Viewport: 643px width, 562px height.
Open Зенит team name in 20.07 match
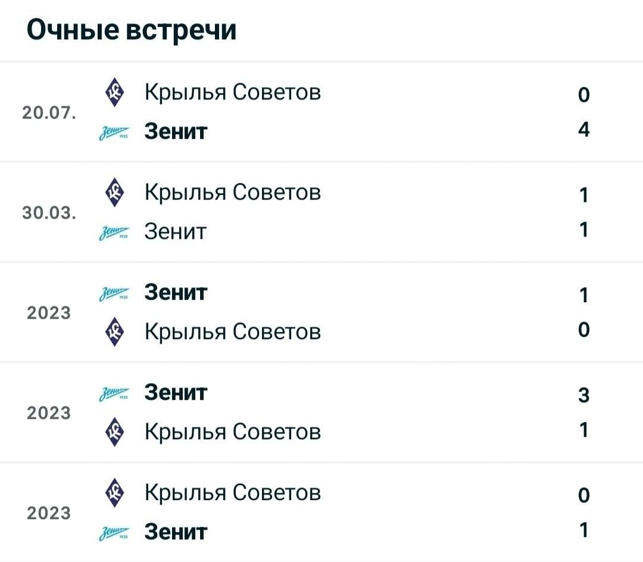176,131
